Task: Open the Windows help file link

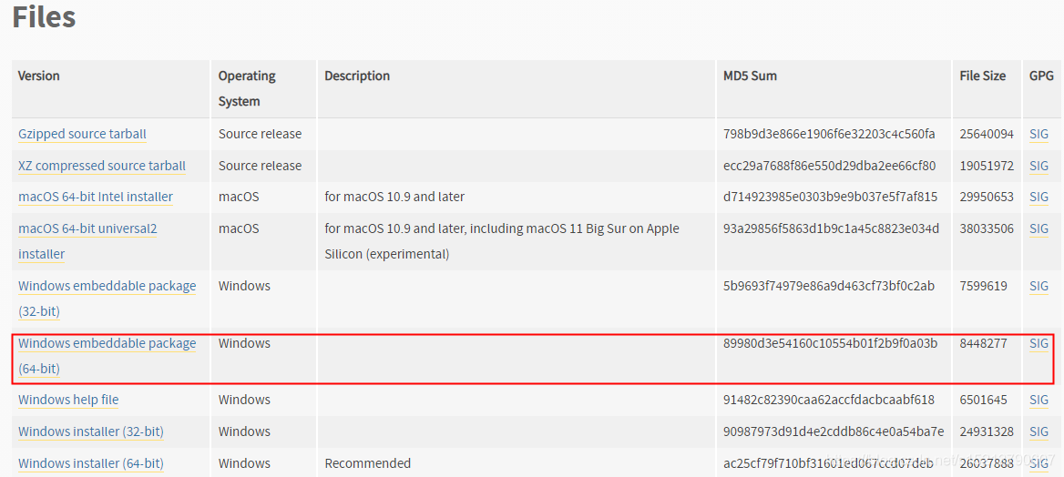Action: tap(68, 400)
